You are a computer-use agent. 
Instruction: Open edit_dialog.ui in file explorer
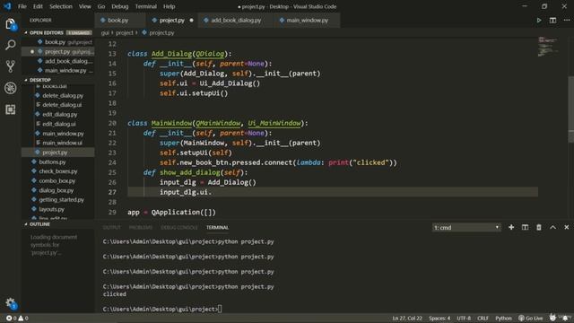(57, 124)
